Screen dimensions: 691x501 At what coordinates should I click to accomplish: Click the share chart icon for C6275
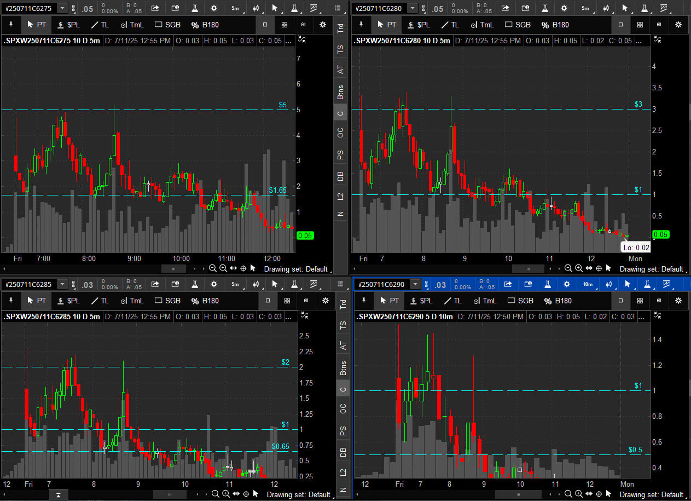pyautogui.click(x=155, y=8)
